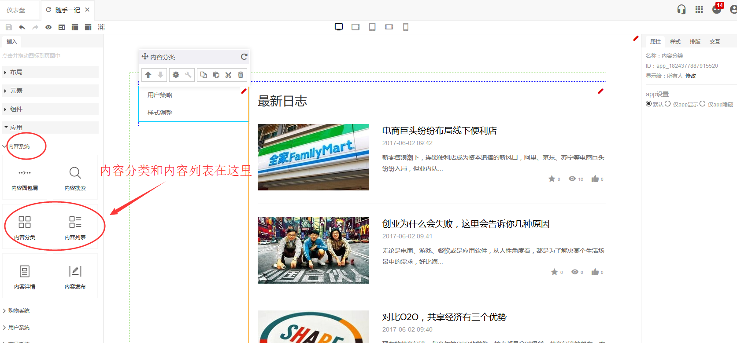Viewport: 737px width, 343px height.
Task: Select the 默认 radio option
Action: [x=648, y=104]
